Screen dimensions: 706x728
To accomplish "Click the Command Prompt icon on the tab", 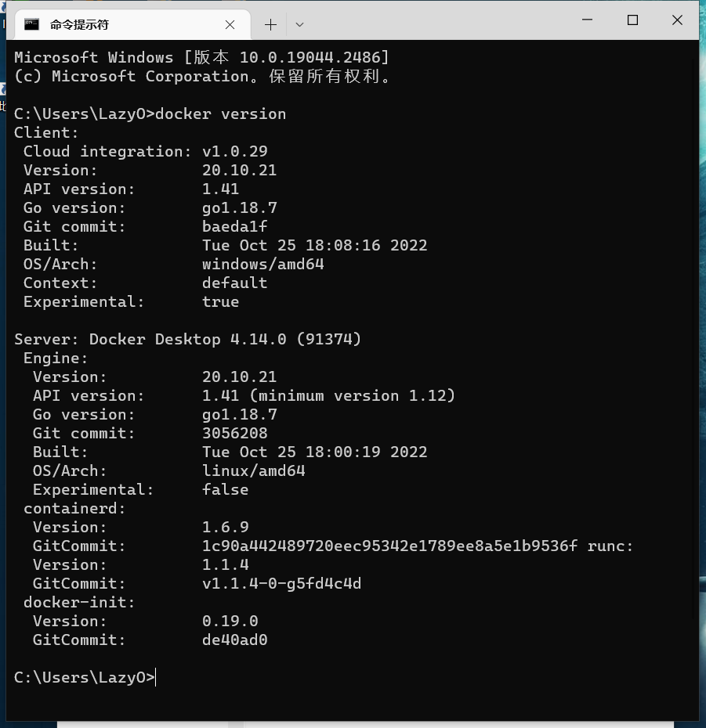I will 31,24.
